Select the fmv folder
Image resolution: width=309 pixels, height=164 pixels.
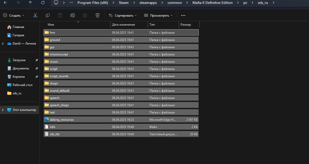(121, 32)
